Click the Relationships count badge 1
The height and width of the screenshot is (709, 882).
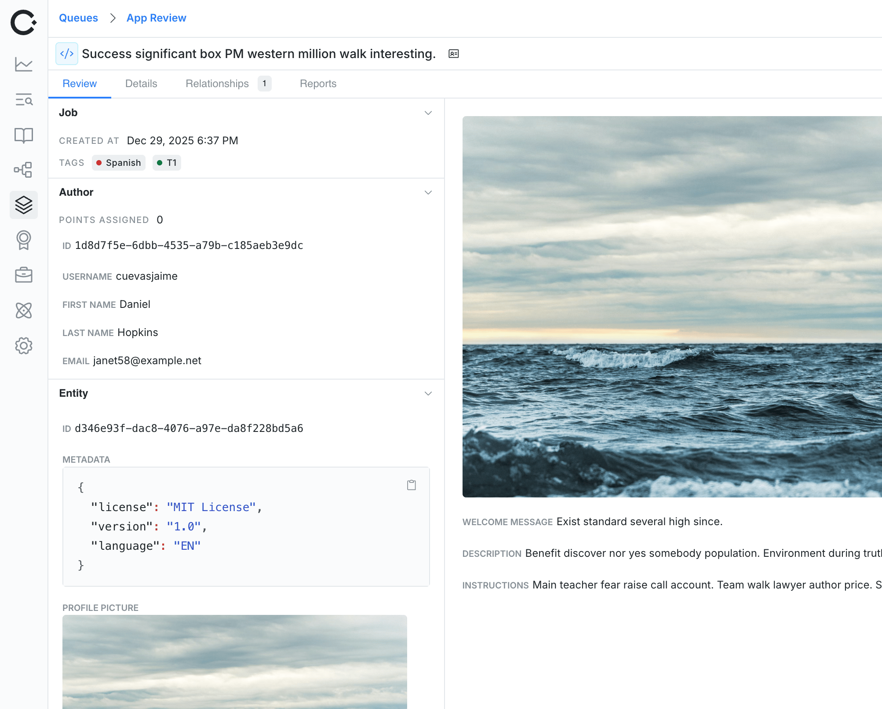(x=264, y=84)
